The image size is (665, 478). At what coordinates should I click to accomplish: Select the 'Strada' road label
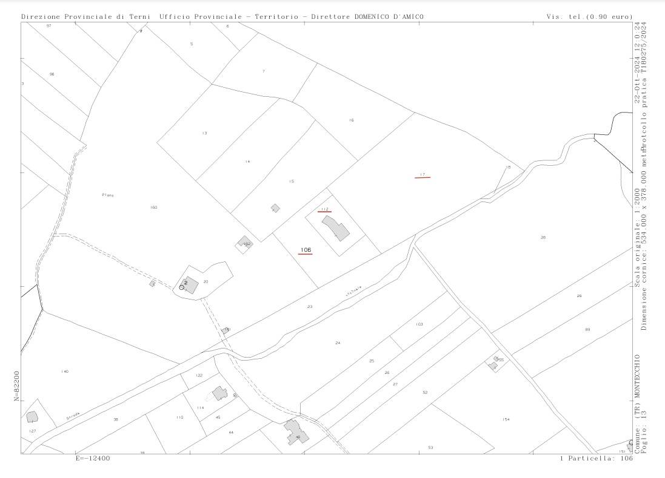[73, 416]
